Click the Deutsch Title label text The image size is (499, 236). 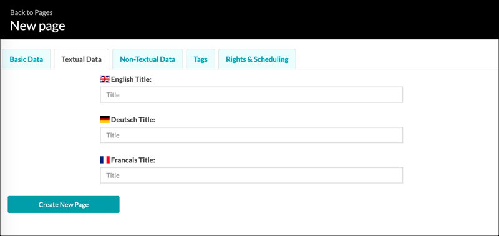(133, 120)
